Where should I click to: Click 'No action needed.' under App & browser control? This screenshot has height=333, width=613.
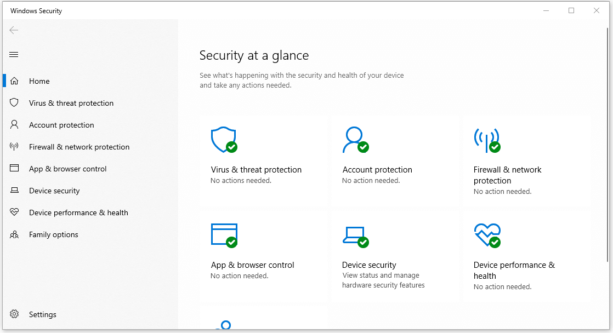click(x=239, y=275)
